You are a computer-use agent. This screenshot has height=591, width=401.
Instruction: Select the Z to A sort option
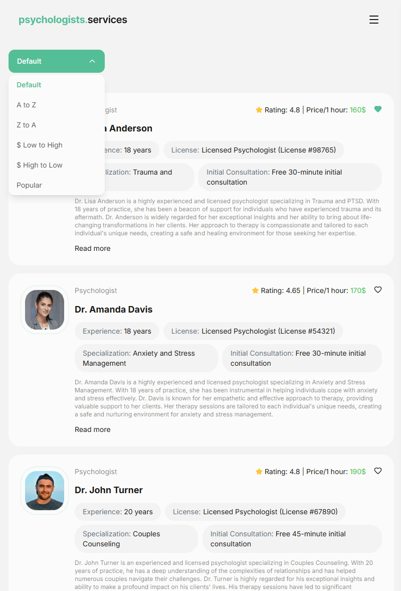(x=27, y=125)
